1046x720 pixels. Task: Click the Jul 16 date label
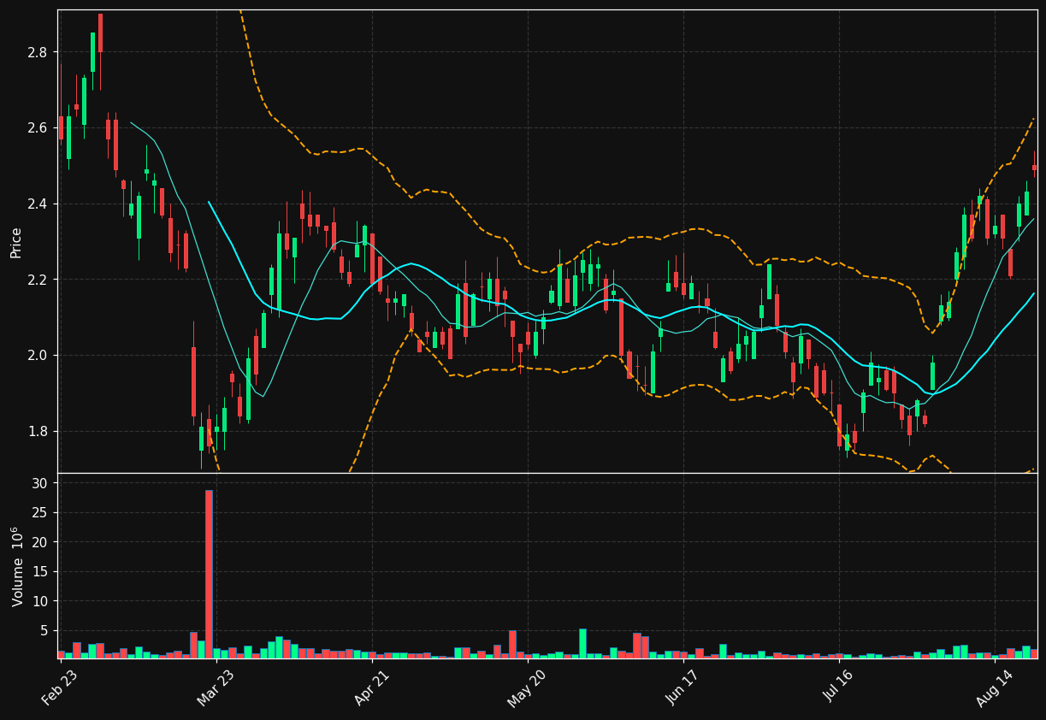point(839,688)
